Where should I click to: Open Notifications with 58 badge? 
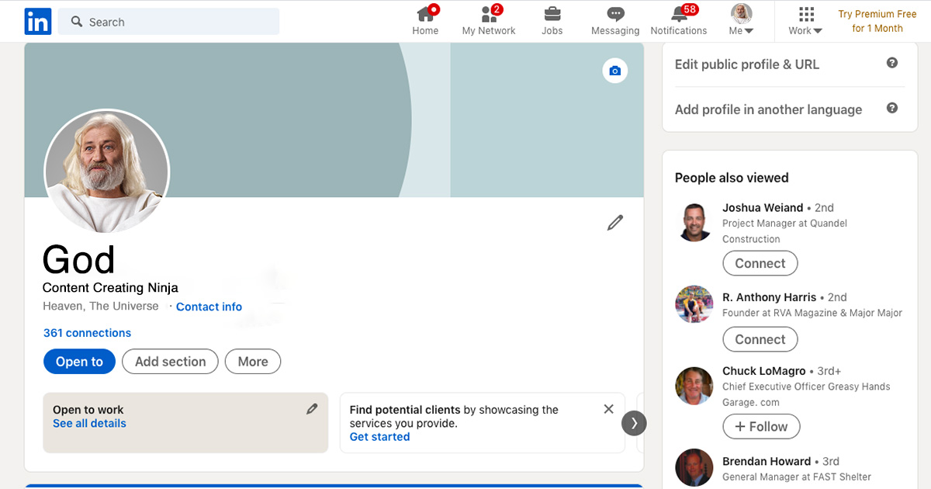[x=679, y=21]
